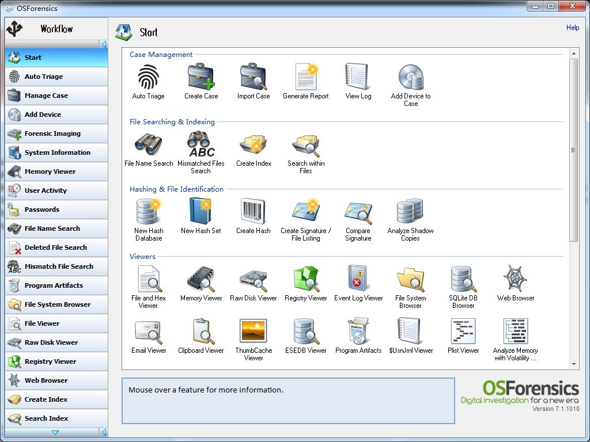The width and height of the screenshot is (590, 442).
Task: Open Analyze Shadow Copies icon
Action: (410, 212)
